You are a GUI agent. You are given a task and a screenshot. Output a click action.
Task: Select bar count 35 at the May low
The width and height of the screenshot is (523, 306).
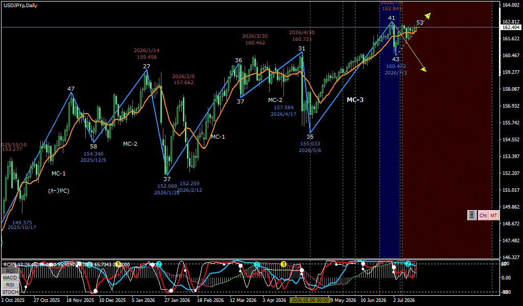pos(310,136)
